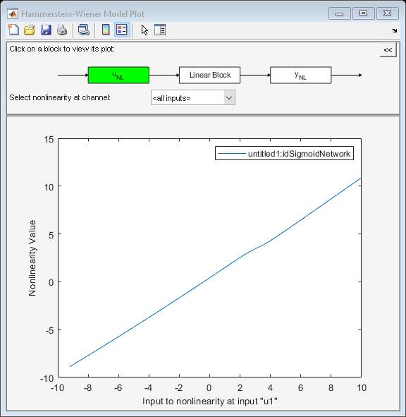Insert a colorbar from the toolbar
Image resolution: width=406 pixels, height=417 pixels.
click(106, 30)
